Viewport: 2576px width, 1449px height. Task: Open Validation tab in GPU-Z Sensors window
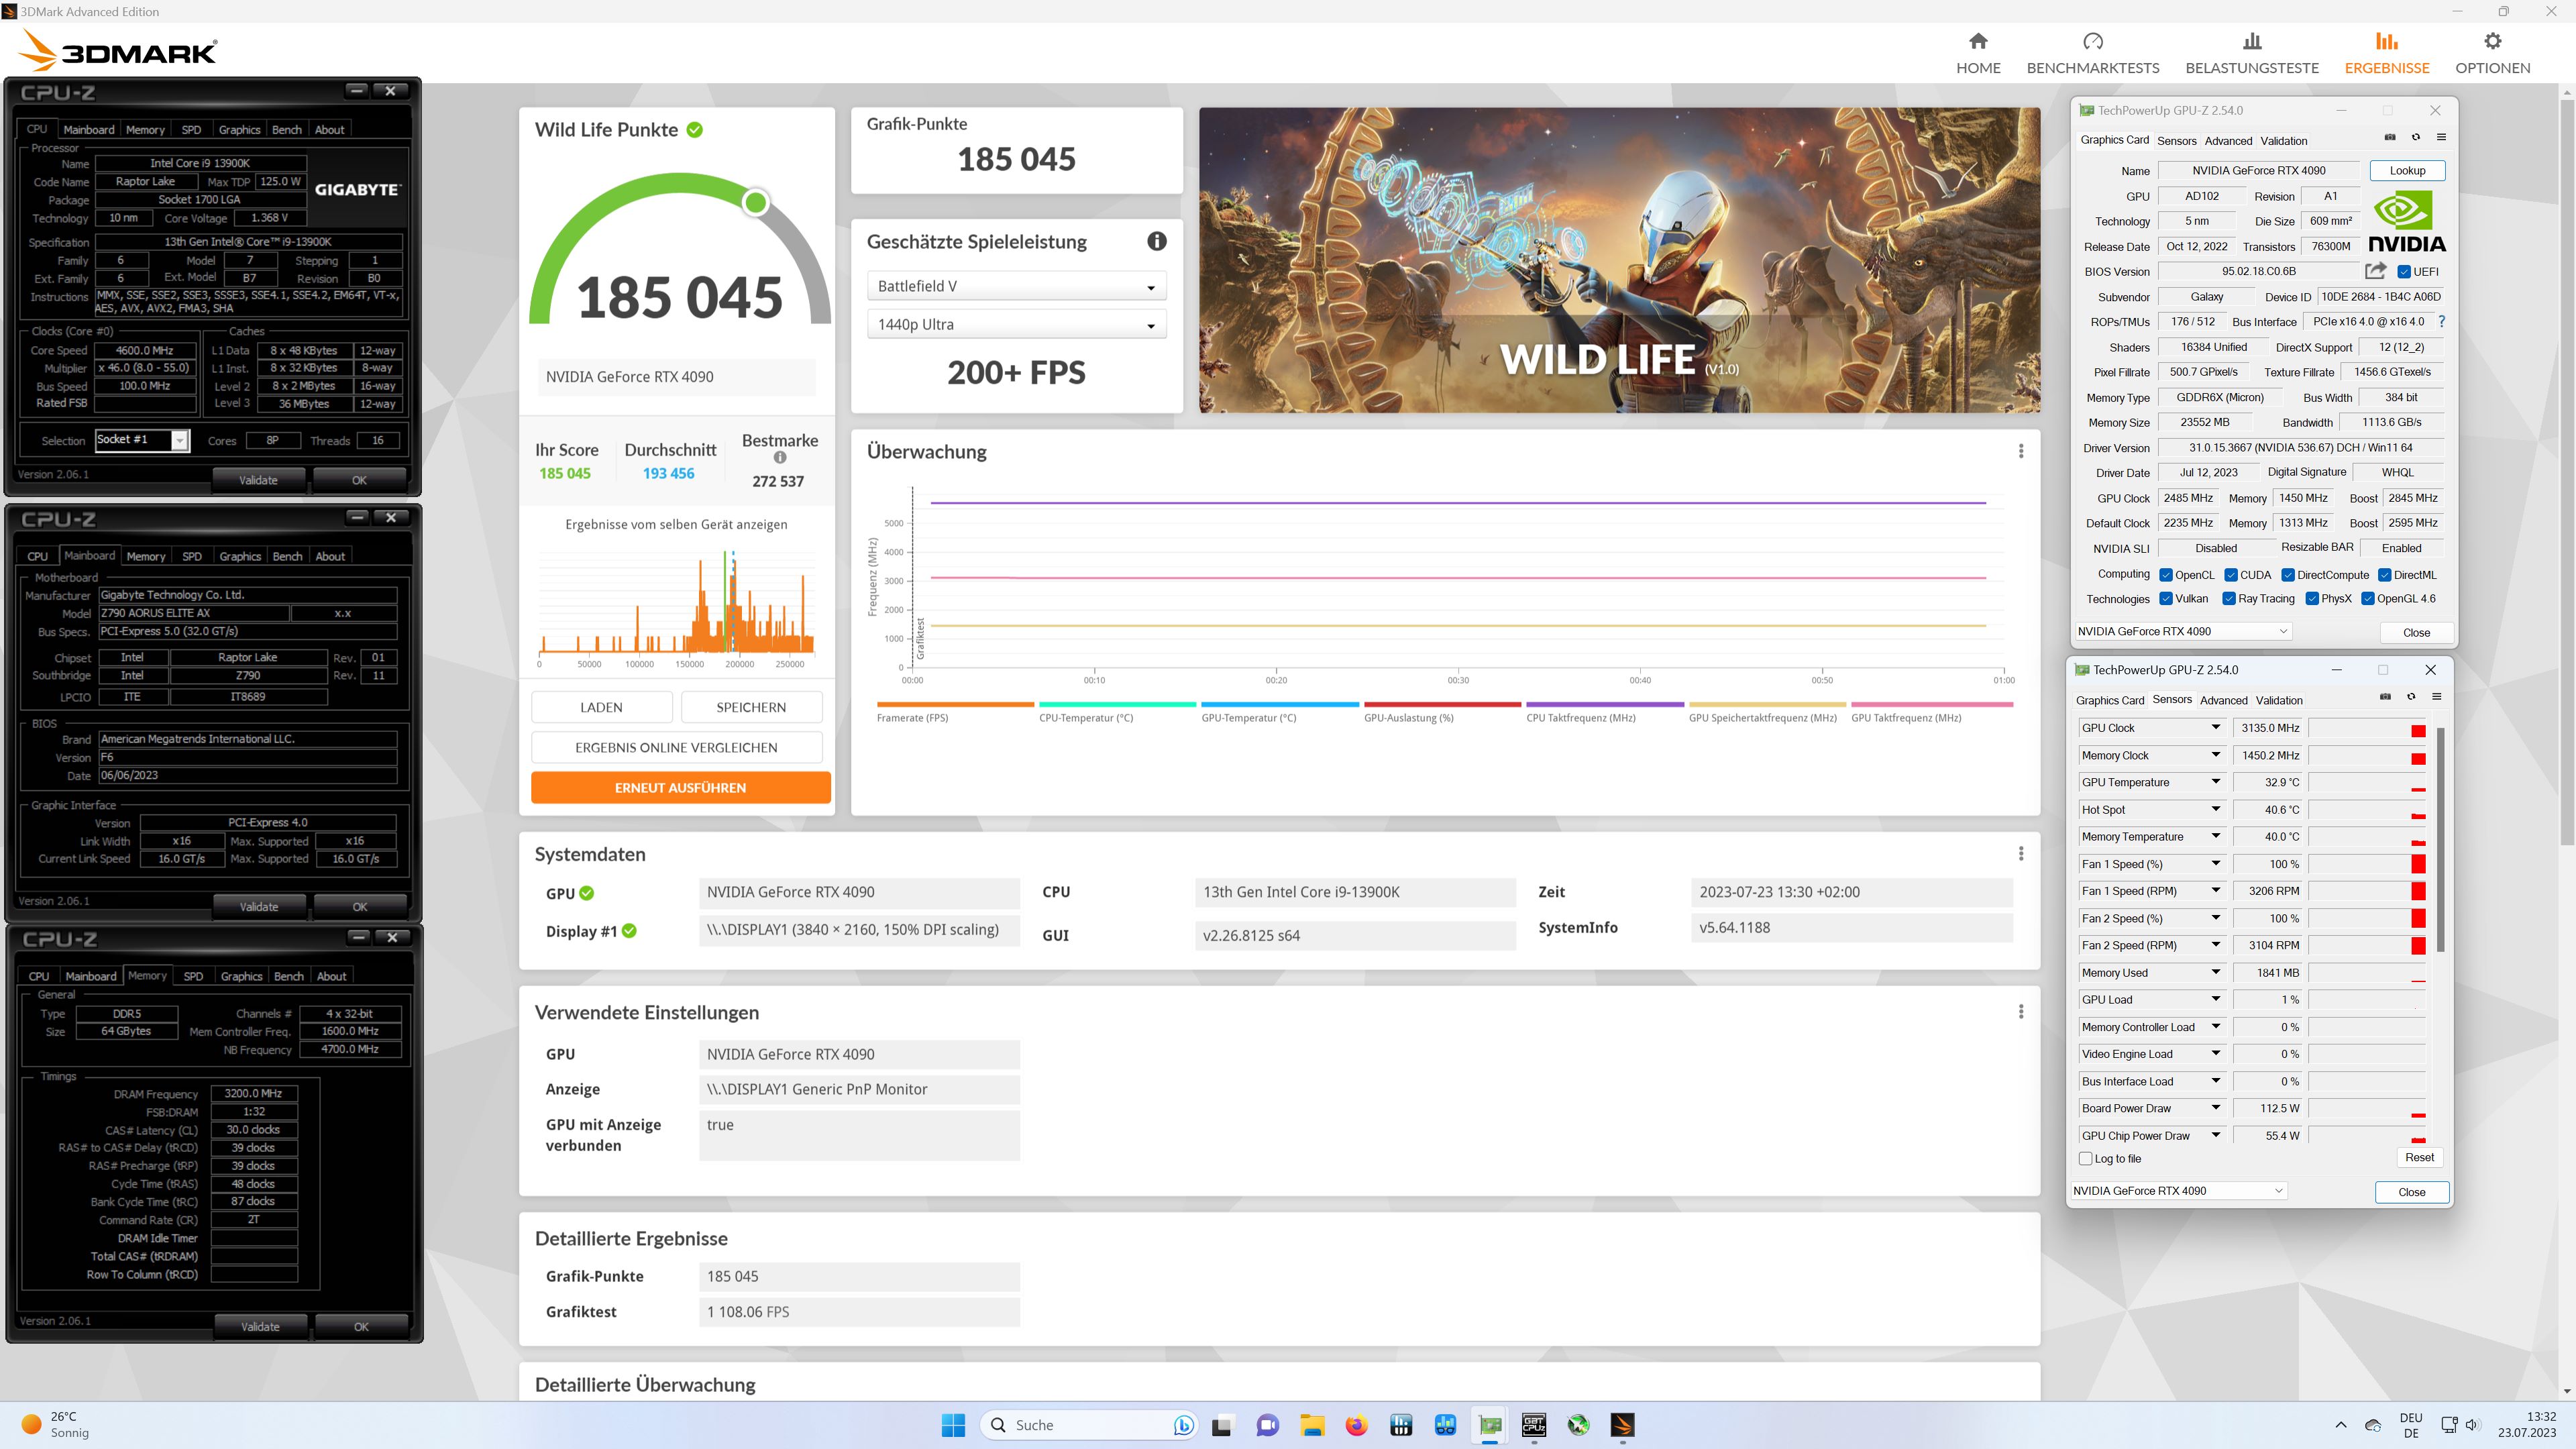[2279, 700]
